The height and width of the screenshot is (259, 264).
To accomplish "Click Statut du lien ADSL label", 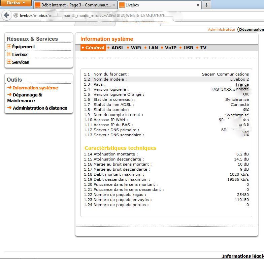I will 114,105.
